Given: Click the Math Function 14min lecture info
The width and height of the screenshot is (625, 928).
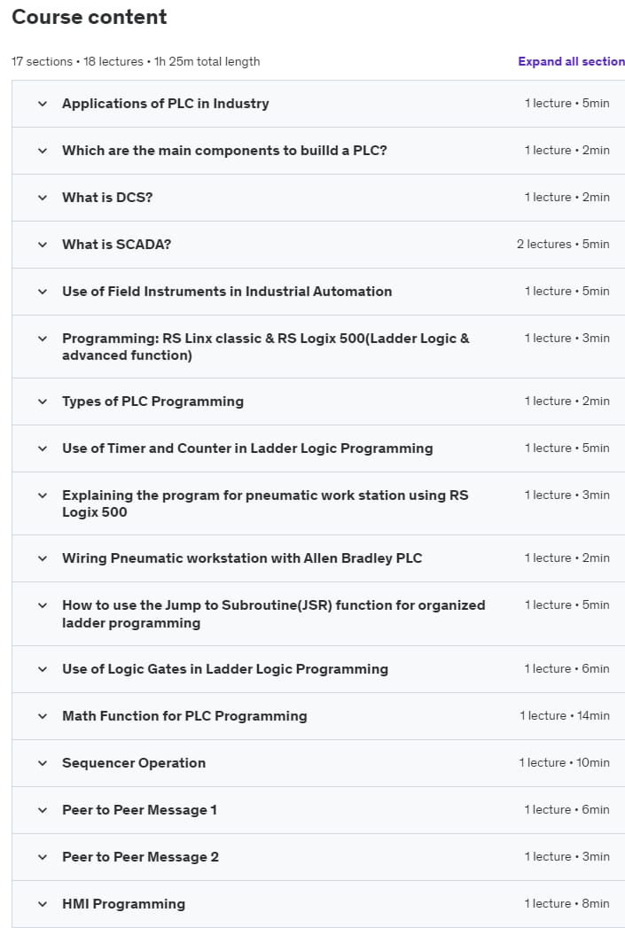Looking at the screenshot, I should pyautogui.click(x=564, y=716).
